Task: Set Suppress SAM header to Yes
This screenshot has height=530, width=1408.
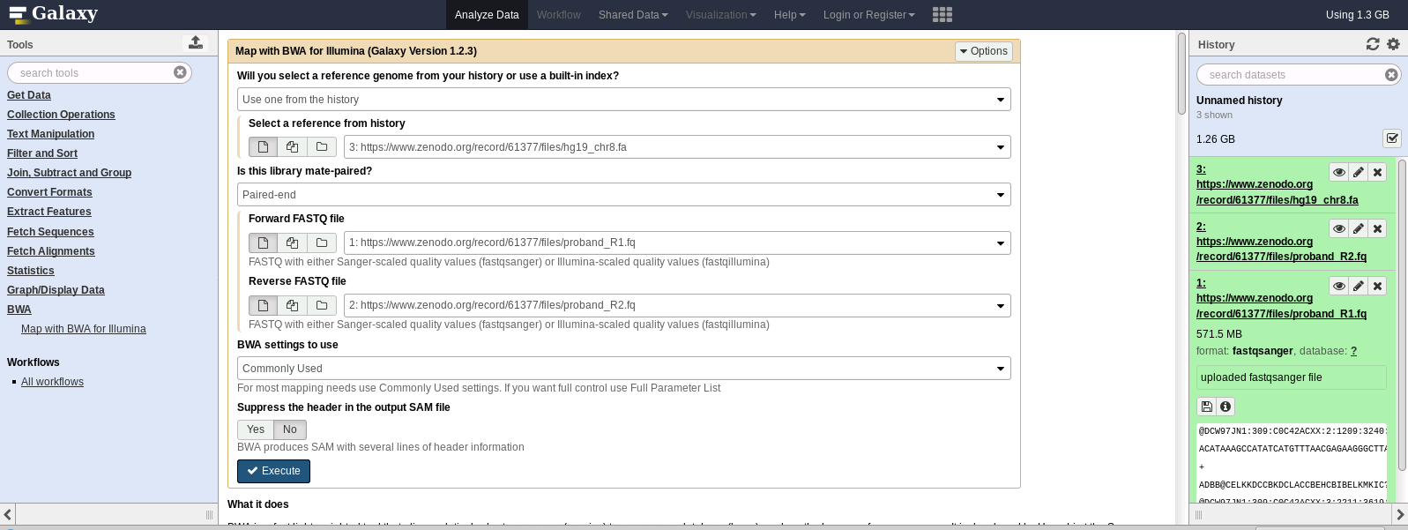Action: [256, 429]
